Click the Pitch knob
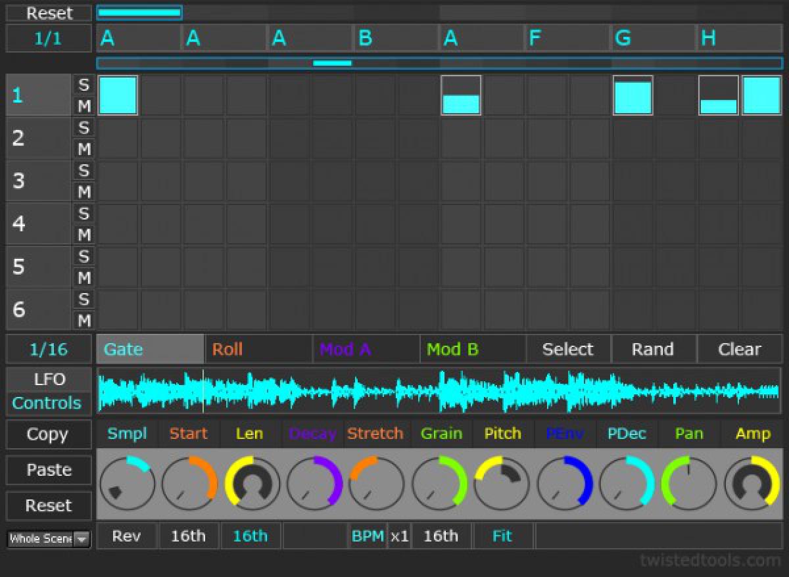789x577 pixels. [502, 484]
